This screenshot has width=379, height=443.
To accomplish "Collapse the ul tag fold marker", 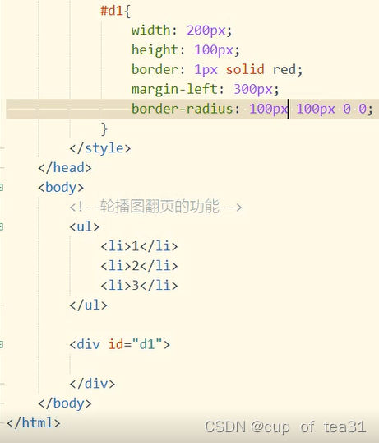I will coord(1,227).
